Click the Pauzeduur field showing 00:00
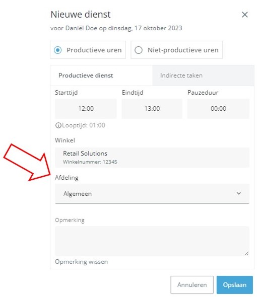257x297 pixels. [x=218, y=109]
